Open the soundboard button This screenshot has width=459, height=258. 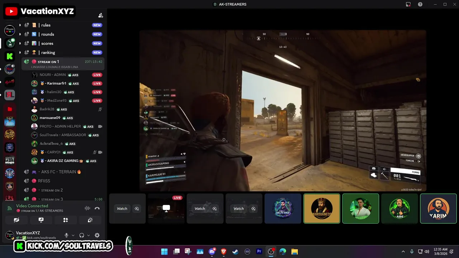tap(90, 220)
